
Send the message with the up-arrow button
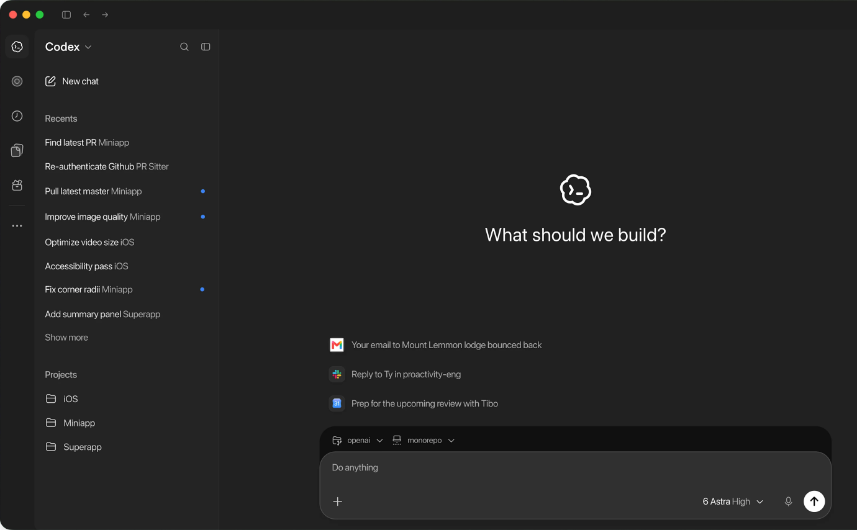pos(814,501)
